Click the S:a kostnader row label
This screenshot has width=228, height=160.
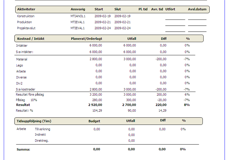26,89
